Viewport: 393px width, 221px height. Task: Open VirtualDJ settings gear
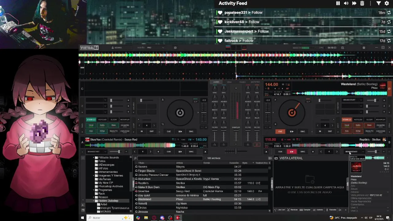point(364,48)
